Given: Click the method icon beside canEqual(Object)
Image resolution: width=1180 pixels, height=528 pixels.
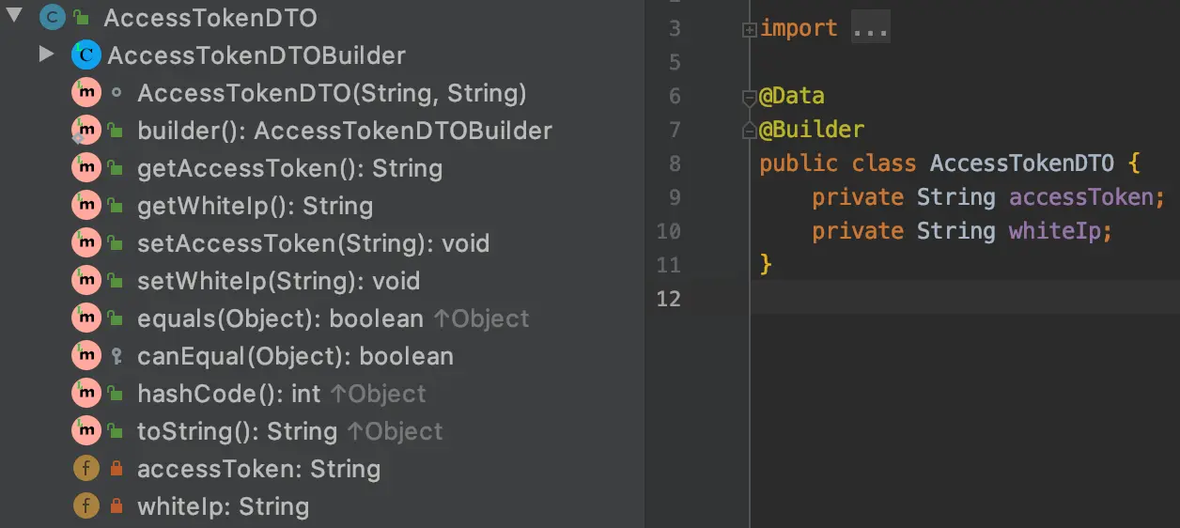Looking at the screenshot, I should coord(85,356).
